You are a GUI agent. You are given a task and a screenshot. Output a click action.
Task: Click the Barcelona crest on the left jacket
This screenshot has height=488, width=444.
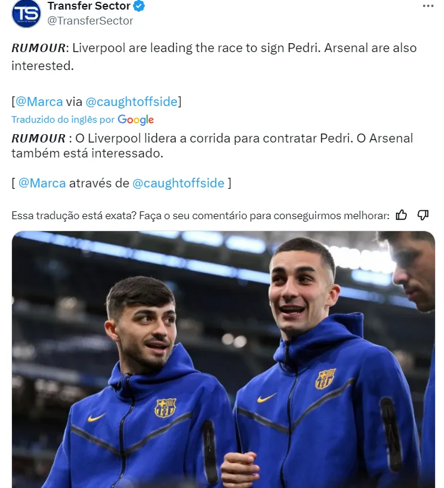[x=165, y=408]
